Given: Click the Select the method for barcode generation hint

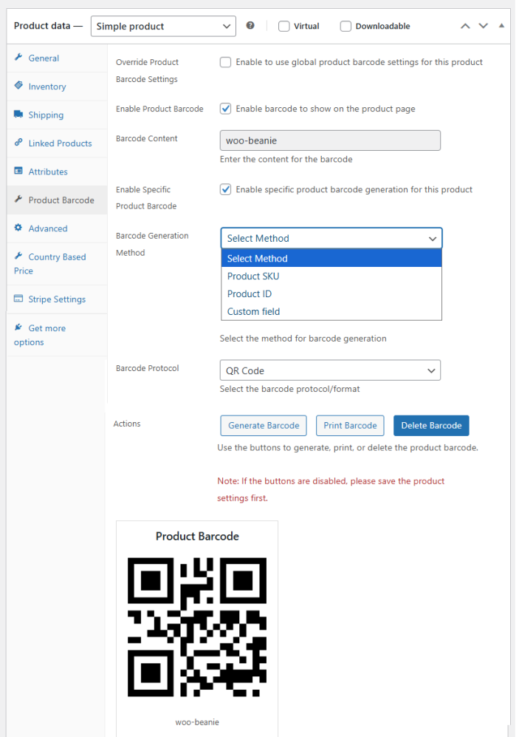Looking at the screenshot, I should click(303, 339).
